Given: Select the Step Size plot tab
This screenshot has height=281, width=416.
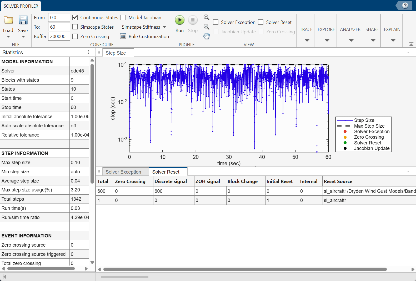Looking at the screenshot, I should [x=118, y=53].
